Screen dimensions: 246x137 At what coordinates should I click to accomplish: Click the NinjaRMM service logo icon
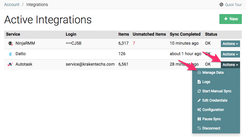pos(10,43)
